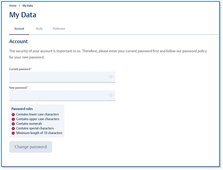Click the lower case rule red X icon
223x170 pixels.
(x=13, y=114)
